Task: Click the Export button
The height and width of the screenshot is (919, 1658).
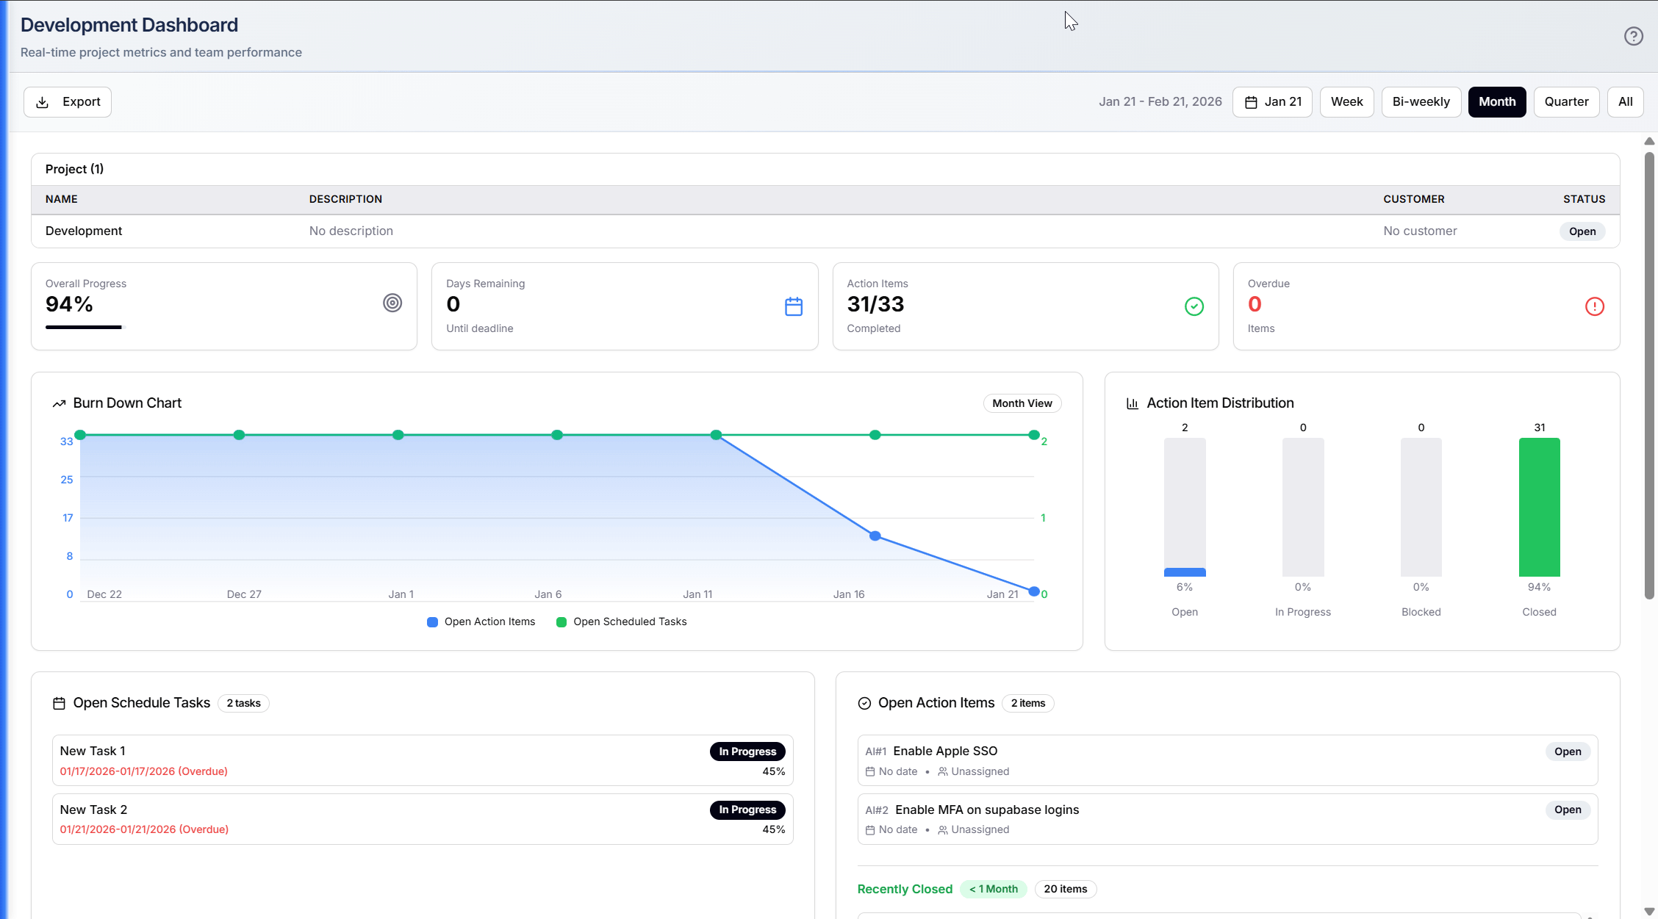Action: point(68,102)
